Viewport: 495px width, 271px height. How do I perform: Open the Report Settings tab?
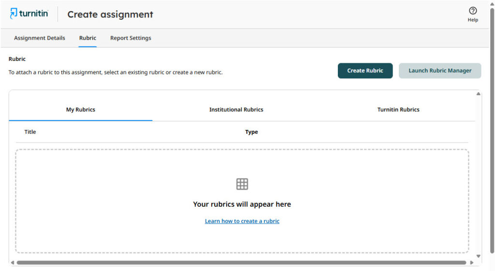131,38
